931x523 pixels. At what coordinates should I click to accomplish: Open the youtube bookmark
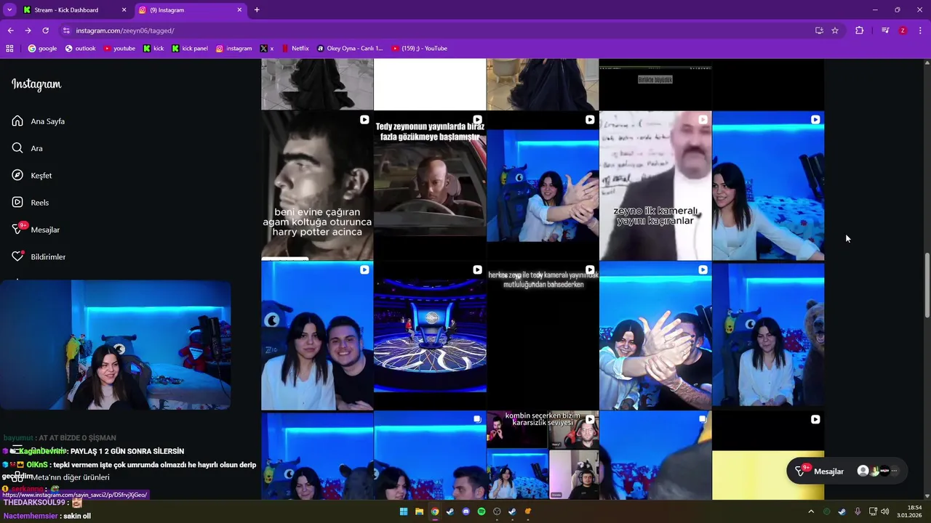[x=119, y=49]
